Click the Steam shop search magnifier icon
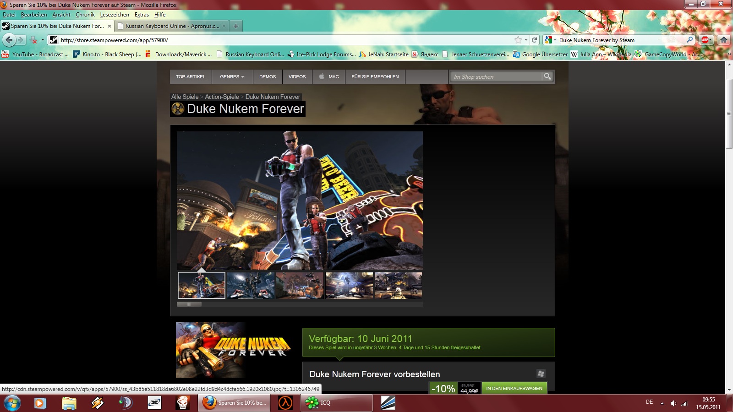This screenshot has width=733, height=412. [547, 76]
